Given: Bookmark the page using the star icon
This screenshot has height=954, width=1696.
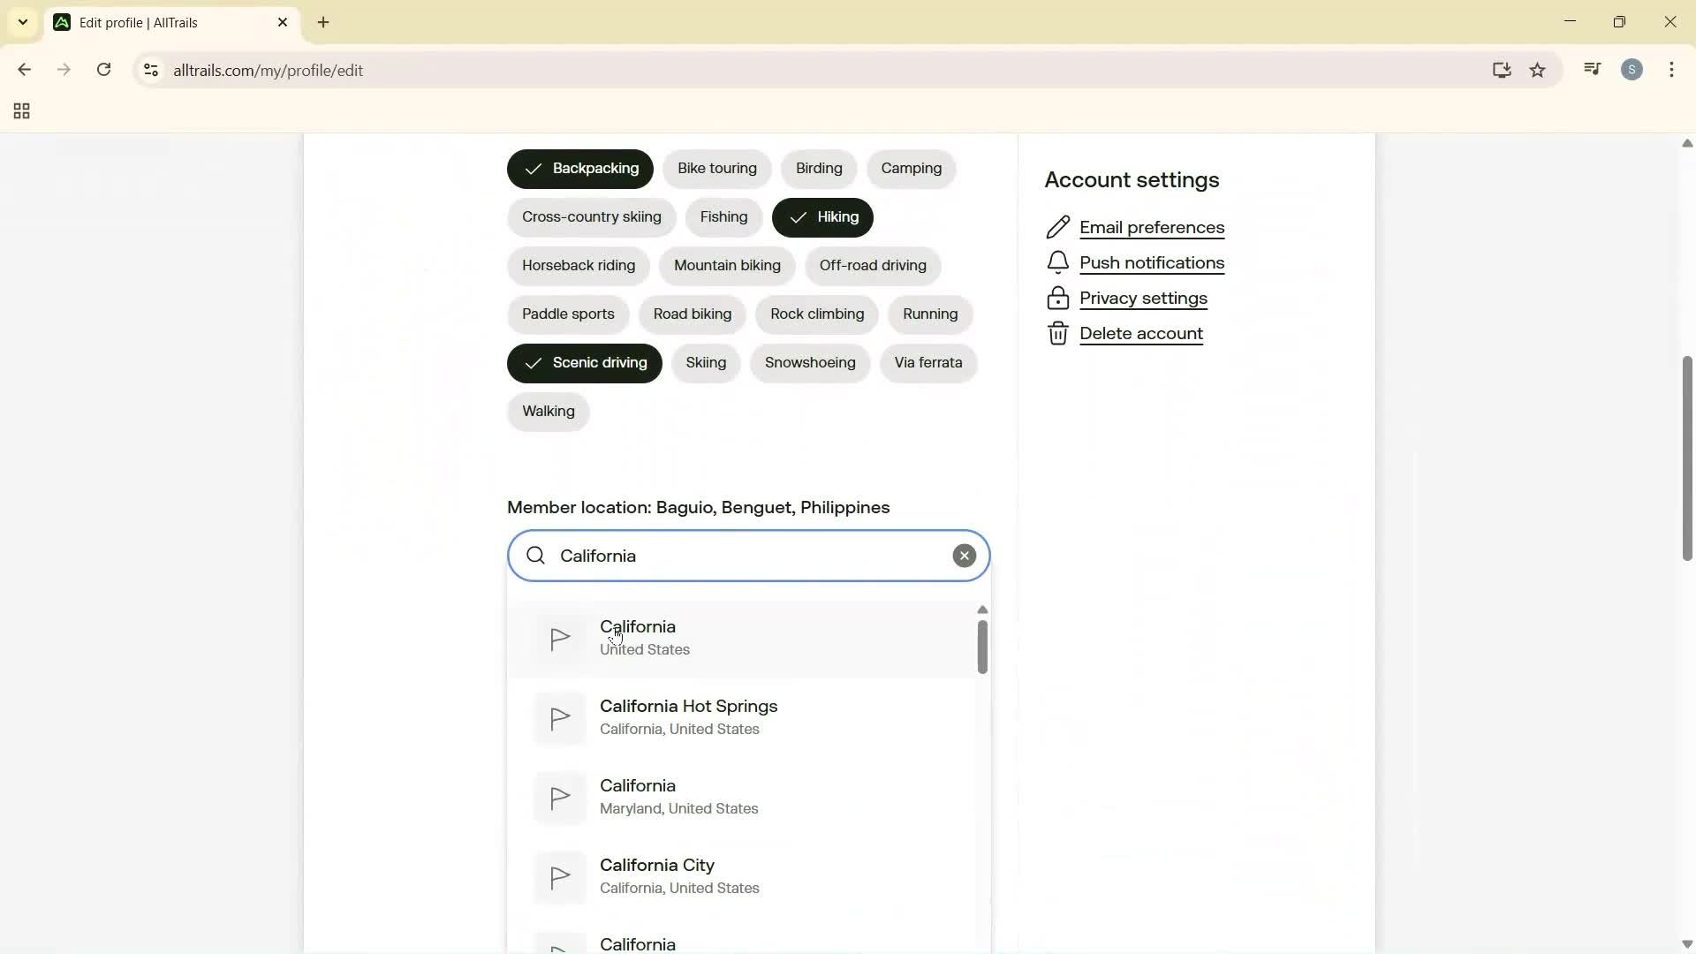Looking at the screenshot, I should pos(1539,70).
